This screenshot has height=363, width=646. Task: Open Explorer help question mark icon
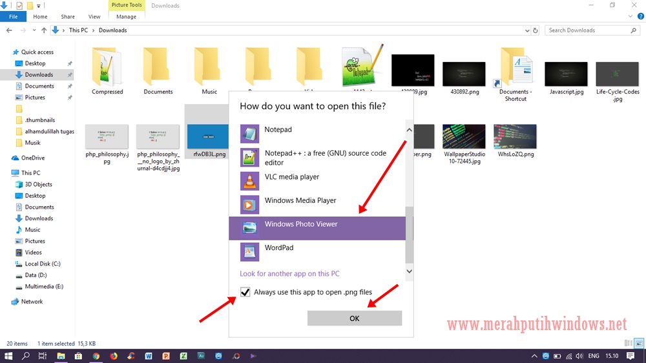coord(641,17)
